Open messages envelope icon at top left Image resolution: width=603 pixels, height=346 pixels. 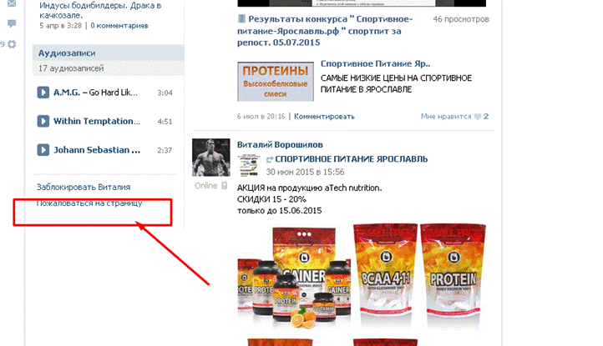(12, 4)
